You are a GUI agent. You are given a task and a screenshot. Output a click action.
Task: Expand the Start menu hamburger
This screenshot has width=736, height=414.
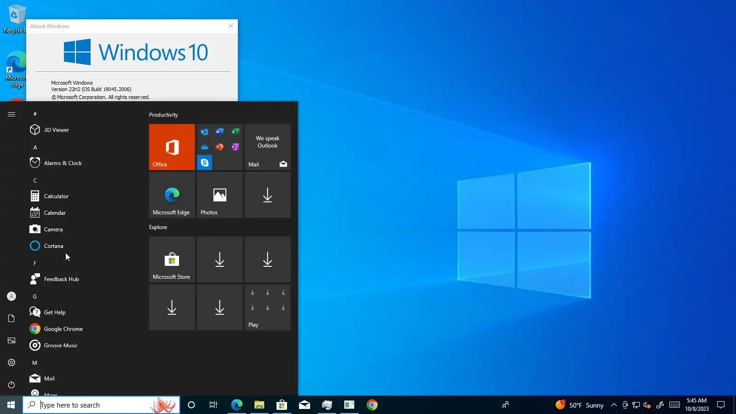(11, 114)
